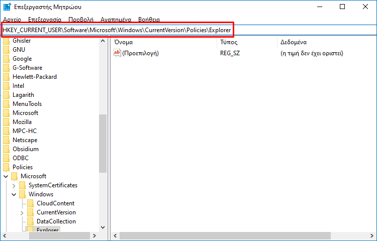Select the Ghisler folder icon
The height and width of the screenshot is (241, 377).
(6, 41)
